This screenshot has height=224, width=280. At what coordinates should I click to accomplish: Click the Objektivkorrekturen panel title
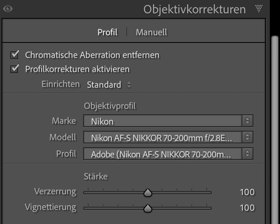point(195,9)
